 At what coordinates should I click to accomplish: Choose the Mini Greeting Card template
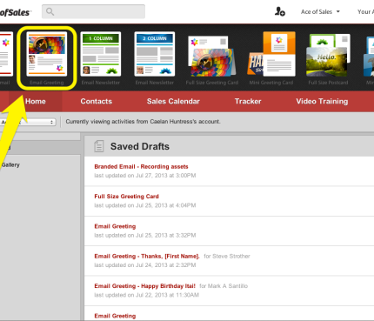coord(271,54)
